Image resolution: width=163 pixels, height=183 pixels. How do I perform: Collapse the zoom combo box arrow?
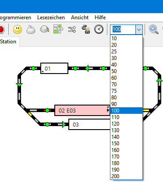click(x=139, y=29)
